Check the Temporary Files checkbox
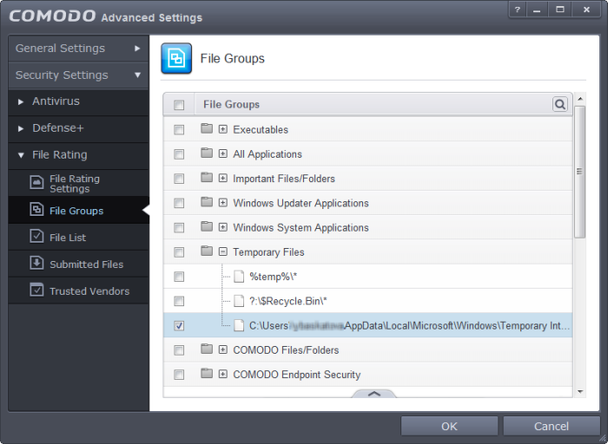The height and width of the screenshot is (444, 608). pyautogui.click(x=179, y=252)
